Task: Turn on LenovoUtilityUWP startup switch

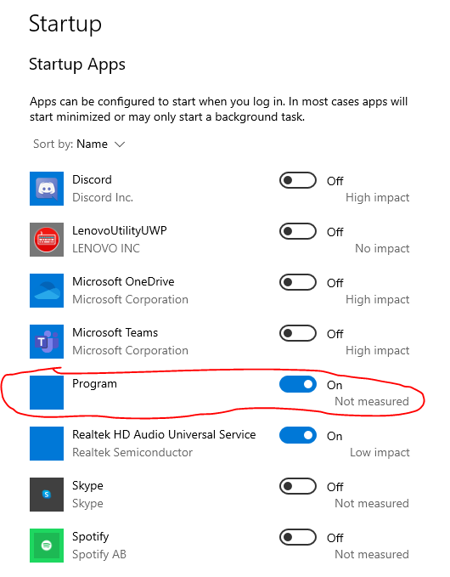Action: click(298, 231)
